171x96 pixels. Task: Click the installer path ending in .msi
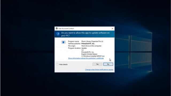click(x=93, y=56)
